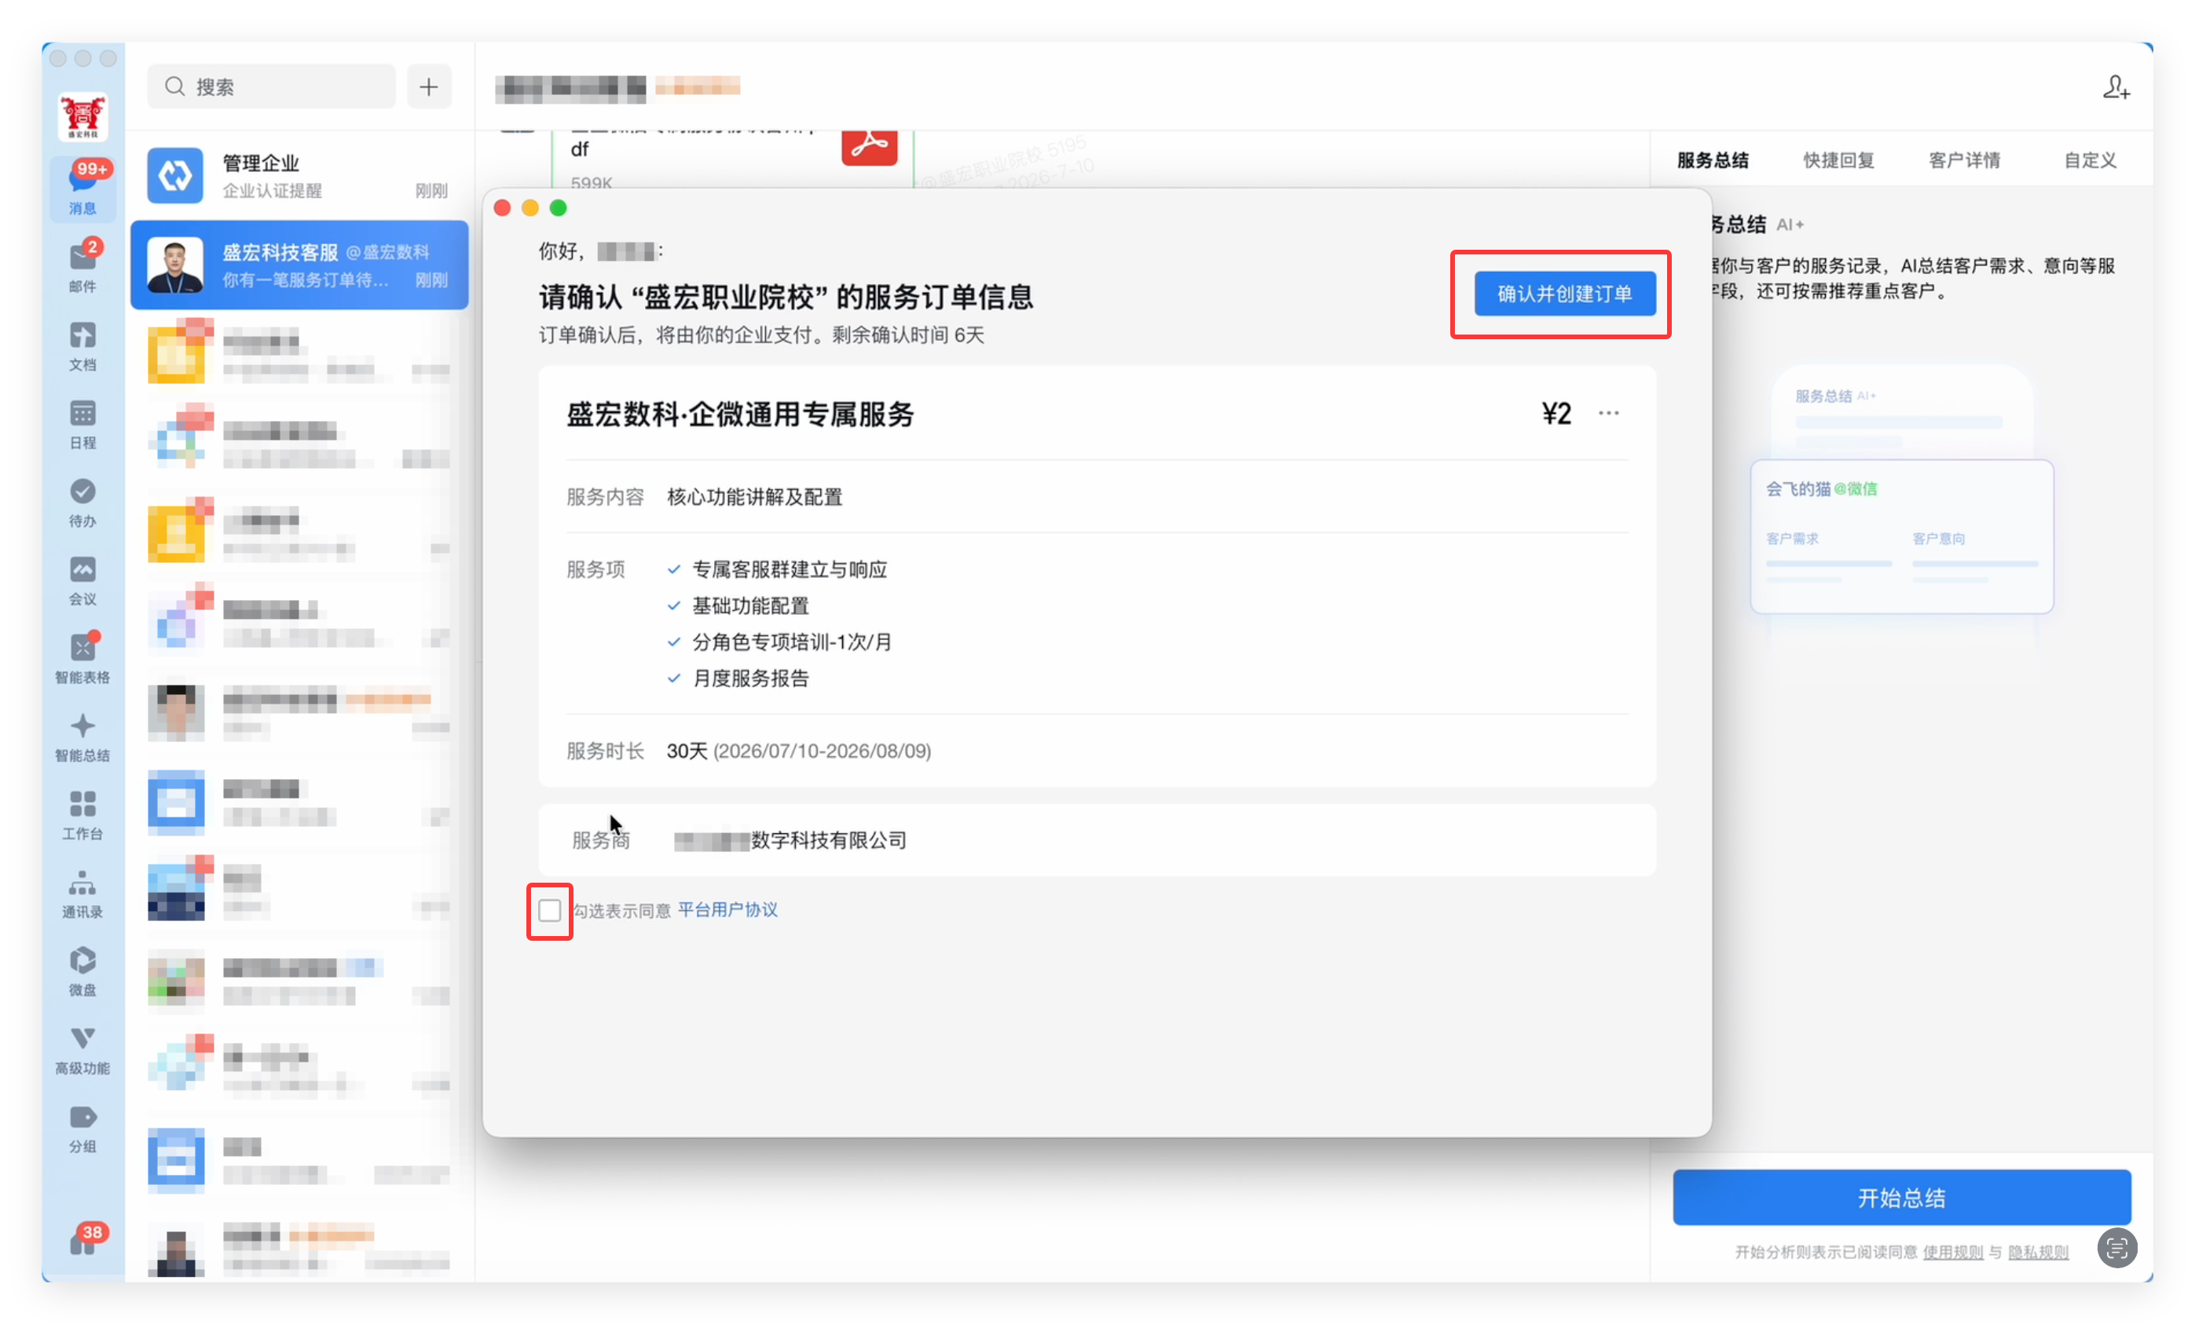Open the 通讯录 contacts icon
This screenshot has width=2195, height=1324.
[82, 893]
